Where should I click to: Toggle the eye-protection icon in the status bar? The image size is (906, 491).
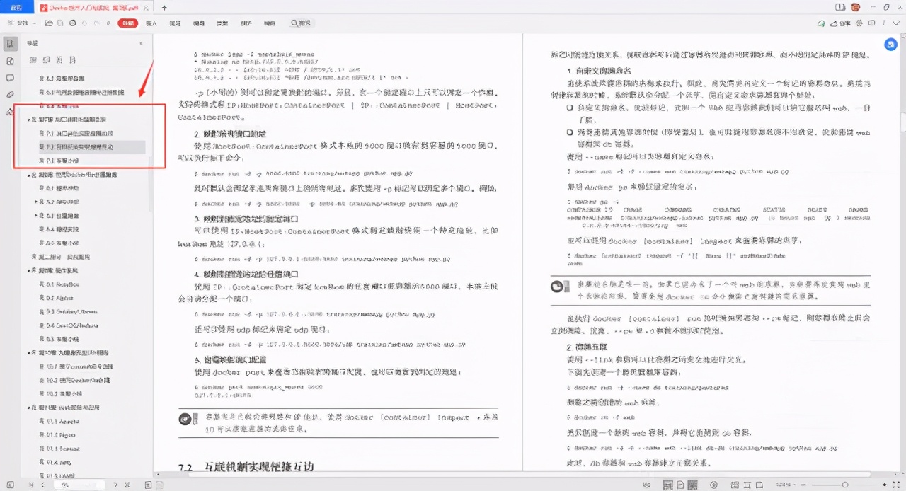pos(648,485)
